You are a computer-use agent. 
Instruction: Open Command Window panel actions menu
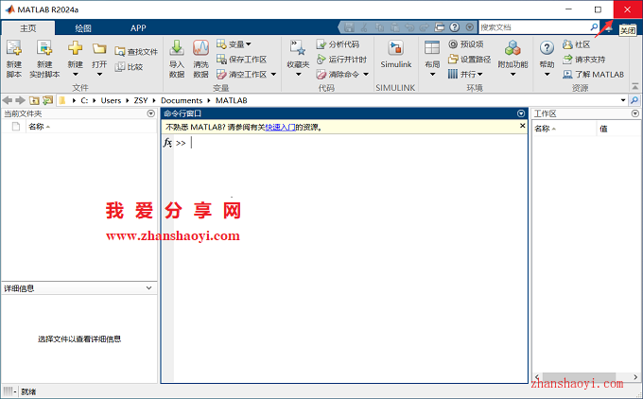point(521,113)
